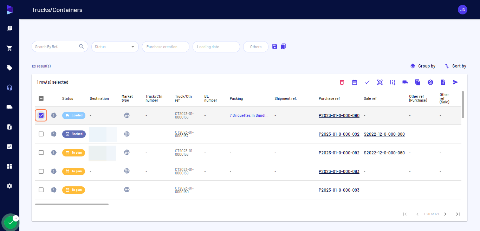The width and height of the screenshot is (480, 231).
Task: Click the copy documents action icon
Action: pyautogui.click(x=418, y=82)
